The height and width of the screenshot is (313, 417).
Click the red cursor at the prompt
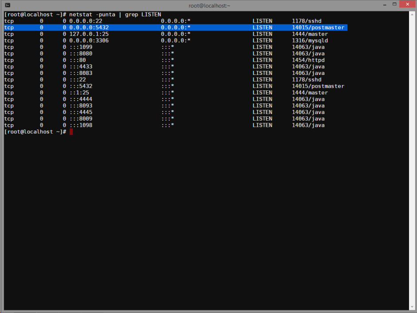coord(71,132)
